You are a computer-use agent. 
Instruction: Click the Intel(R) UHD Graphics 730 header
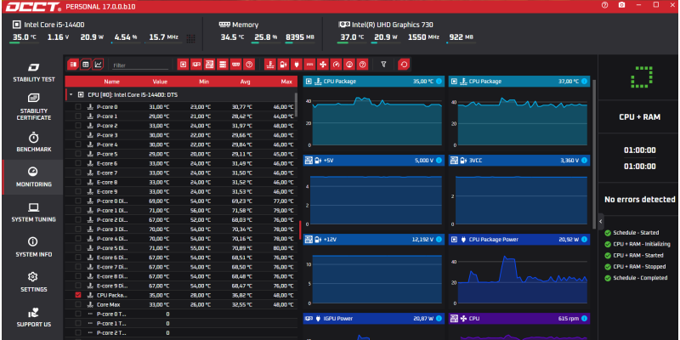[392, 25]
